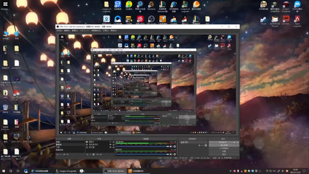Click OBS preview canvas area
309x174 pixels.
(x=148, y=84)
